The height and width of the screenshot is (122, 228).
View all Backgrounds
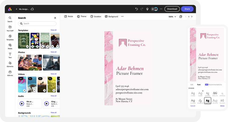tap(54, 113)
